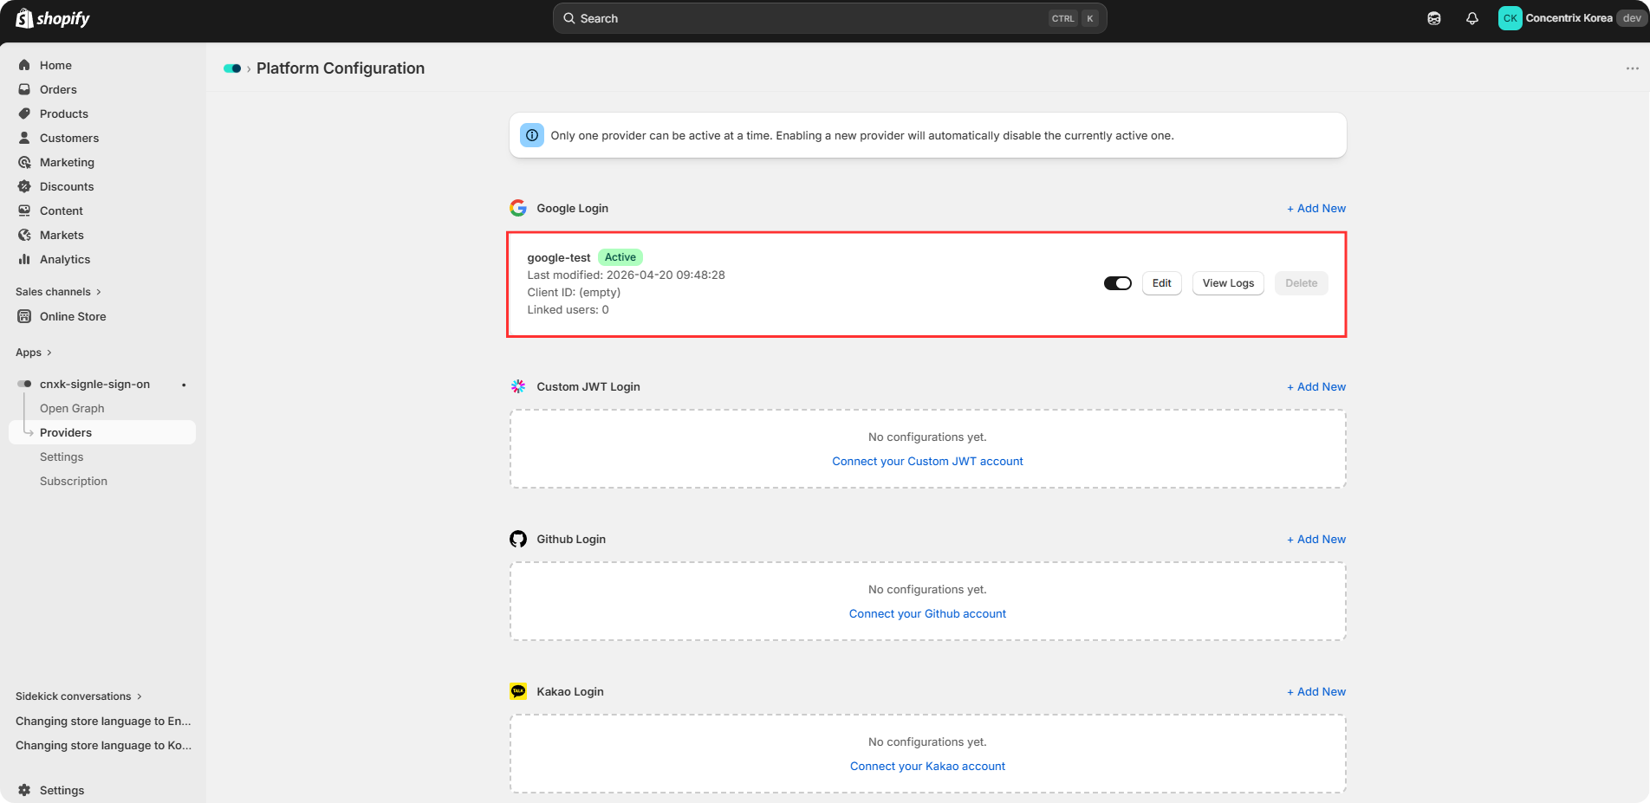Image resolution: width=1650 pixels, height=803 pixels.
Task: Click the Kakao Talk logo icon
Action: click(x=518, y=691)
